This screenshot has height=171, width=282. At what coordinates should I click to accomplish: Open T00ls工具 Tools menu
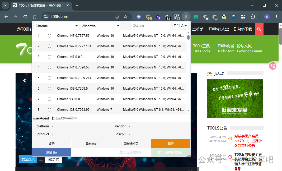point(201,48)
